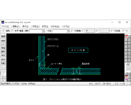The width and height of the screenshot is (131, 105).
Task: Select layer 1 square button
Action: 126,40
